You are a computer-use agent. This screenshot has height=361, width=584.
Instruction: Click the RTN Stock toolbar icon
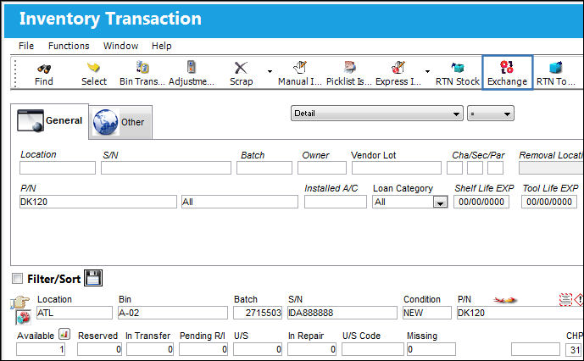tap(458, 68)
